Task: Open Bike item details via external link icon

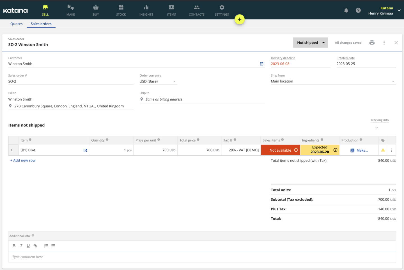Action: pos(85,150)
